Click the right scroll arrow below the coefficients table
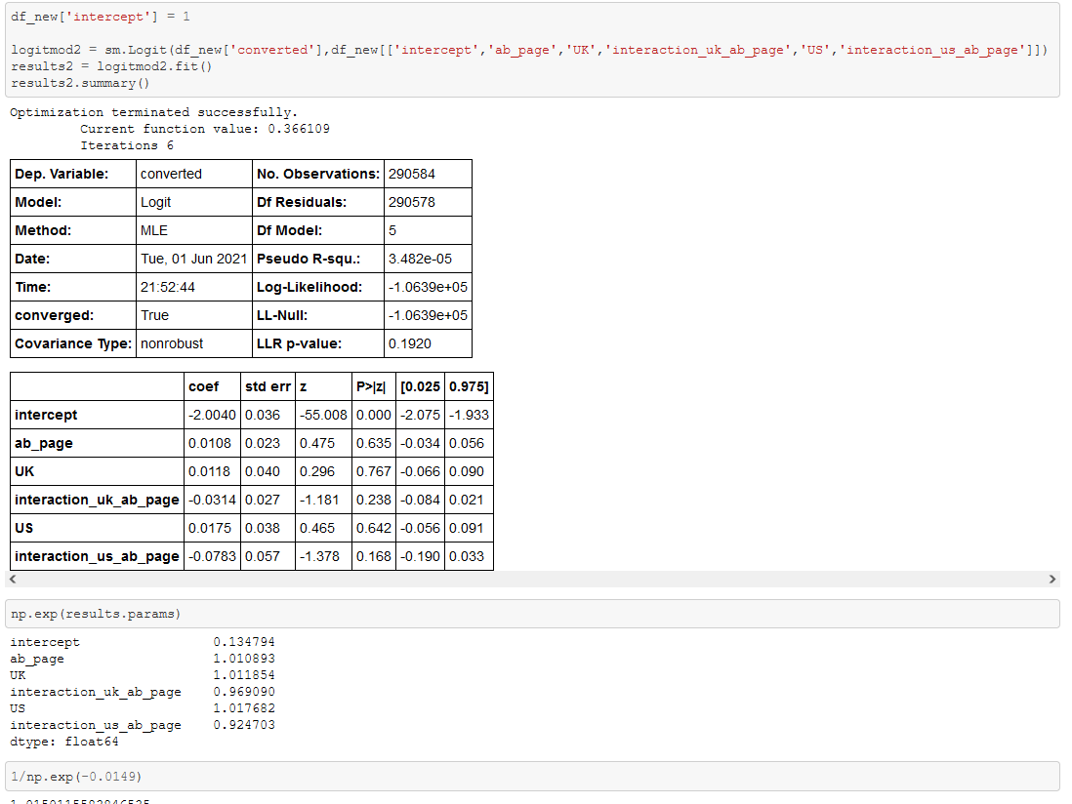This screenshot has height=804, width=1072. tap(1052, 579)
